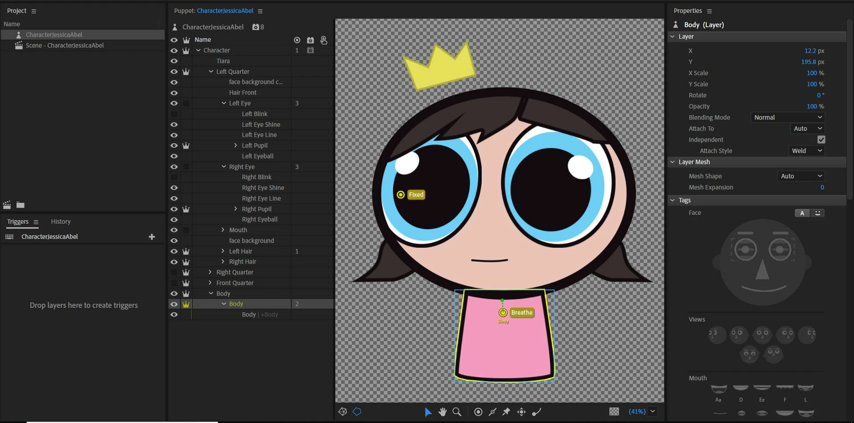Select the face background layer row
Screen dimensions: 854x423
click(251, 241)
